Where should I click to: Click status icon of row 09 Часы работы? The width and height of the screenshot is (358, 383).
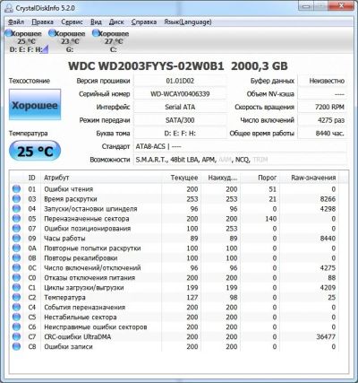coord(16,239)
